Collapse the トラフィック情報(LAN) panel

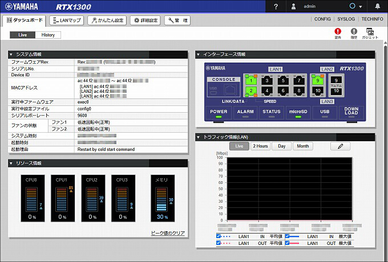[198, 137]
